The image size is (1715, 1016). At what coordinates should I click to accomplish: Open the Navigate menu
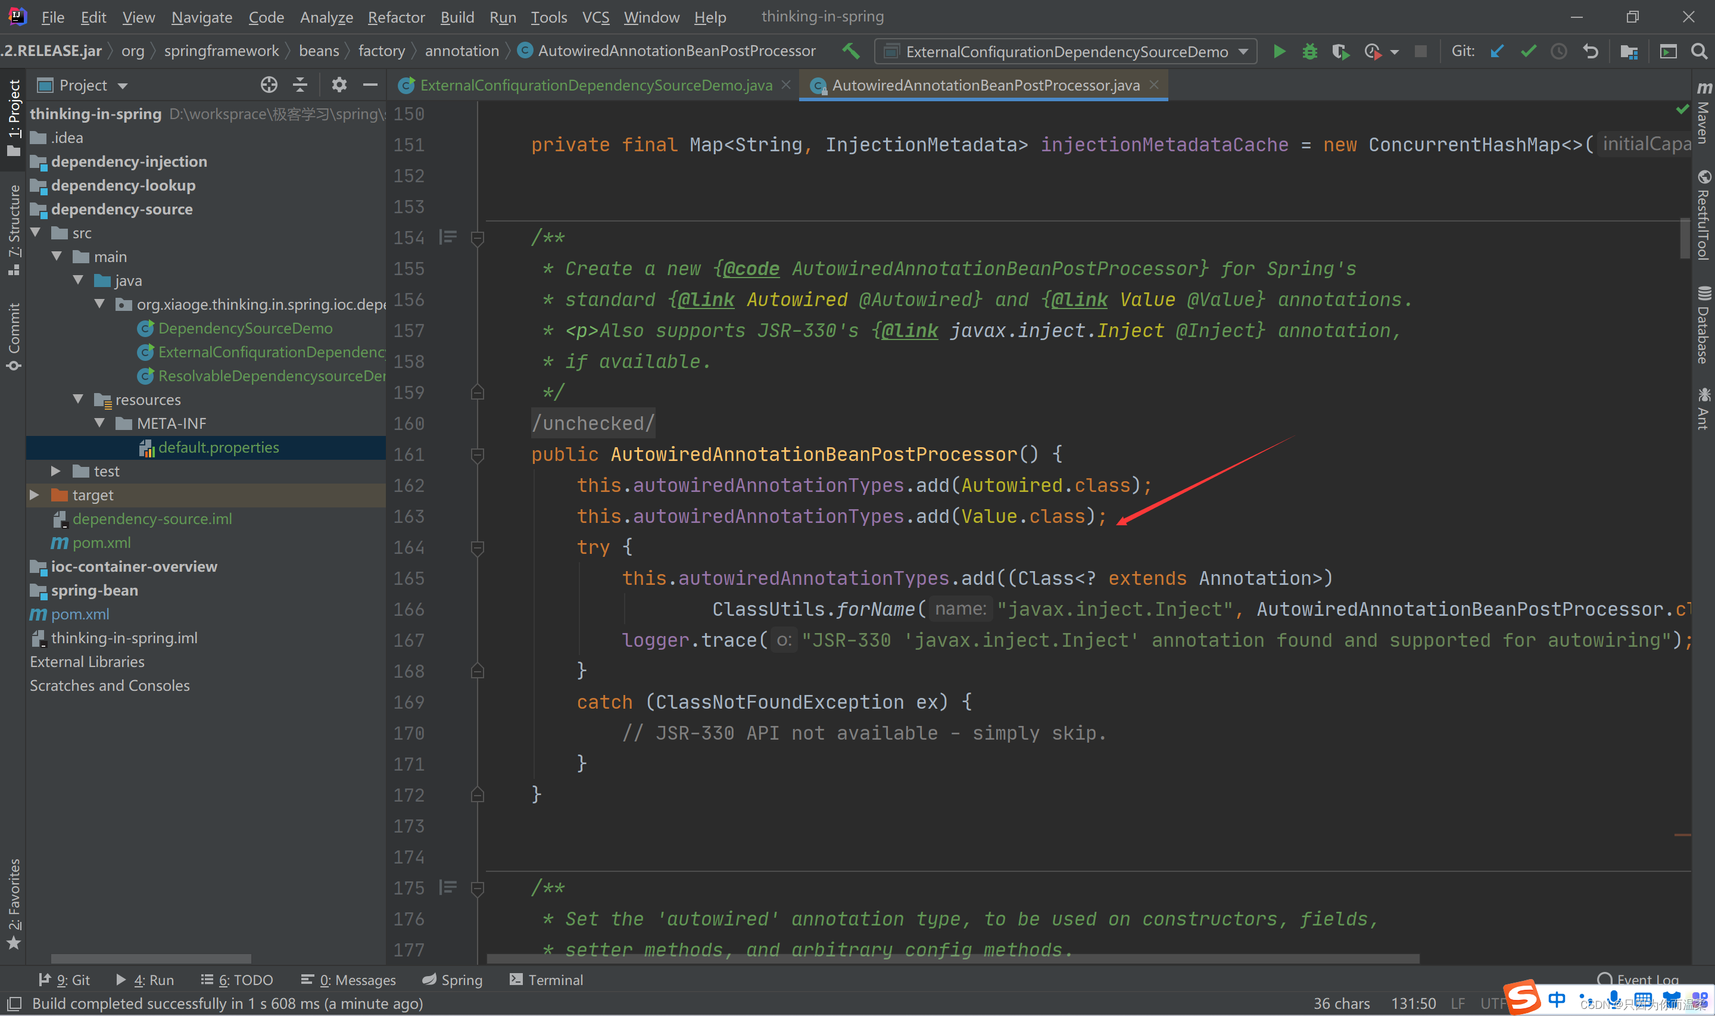(x=202, y=17)
